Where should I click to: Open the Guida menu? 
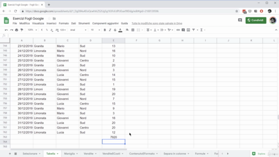point(124,23)
